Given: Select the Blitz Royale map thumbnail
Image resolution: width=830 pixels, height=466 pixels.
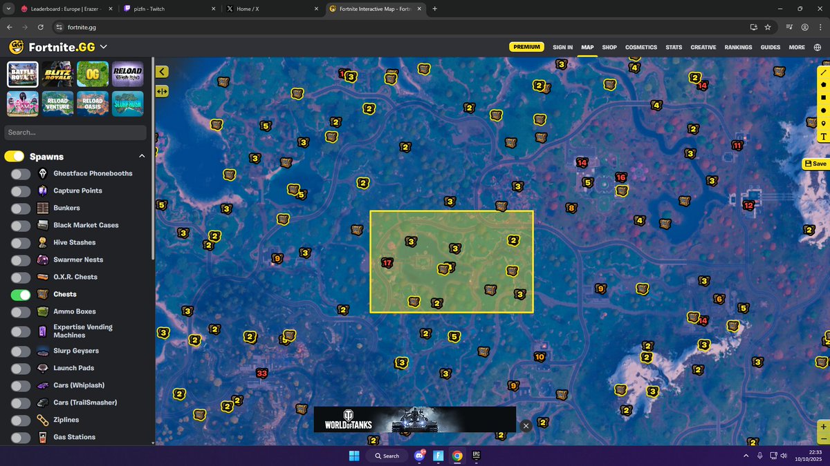Looking at the screenshot, I should coord(57,74).
